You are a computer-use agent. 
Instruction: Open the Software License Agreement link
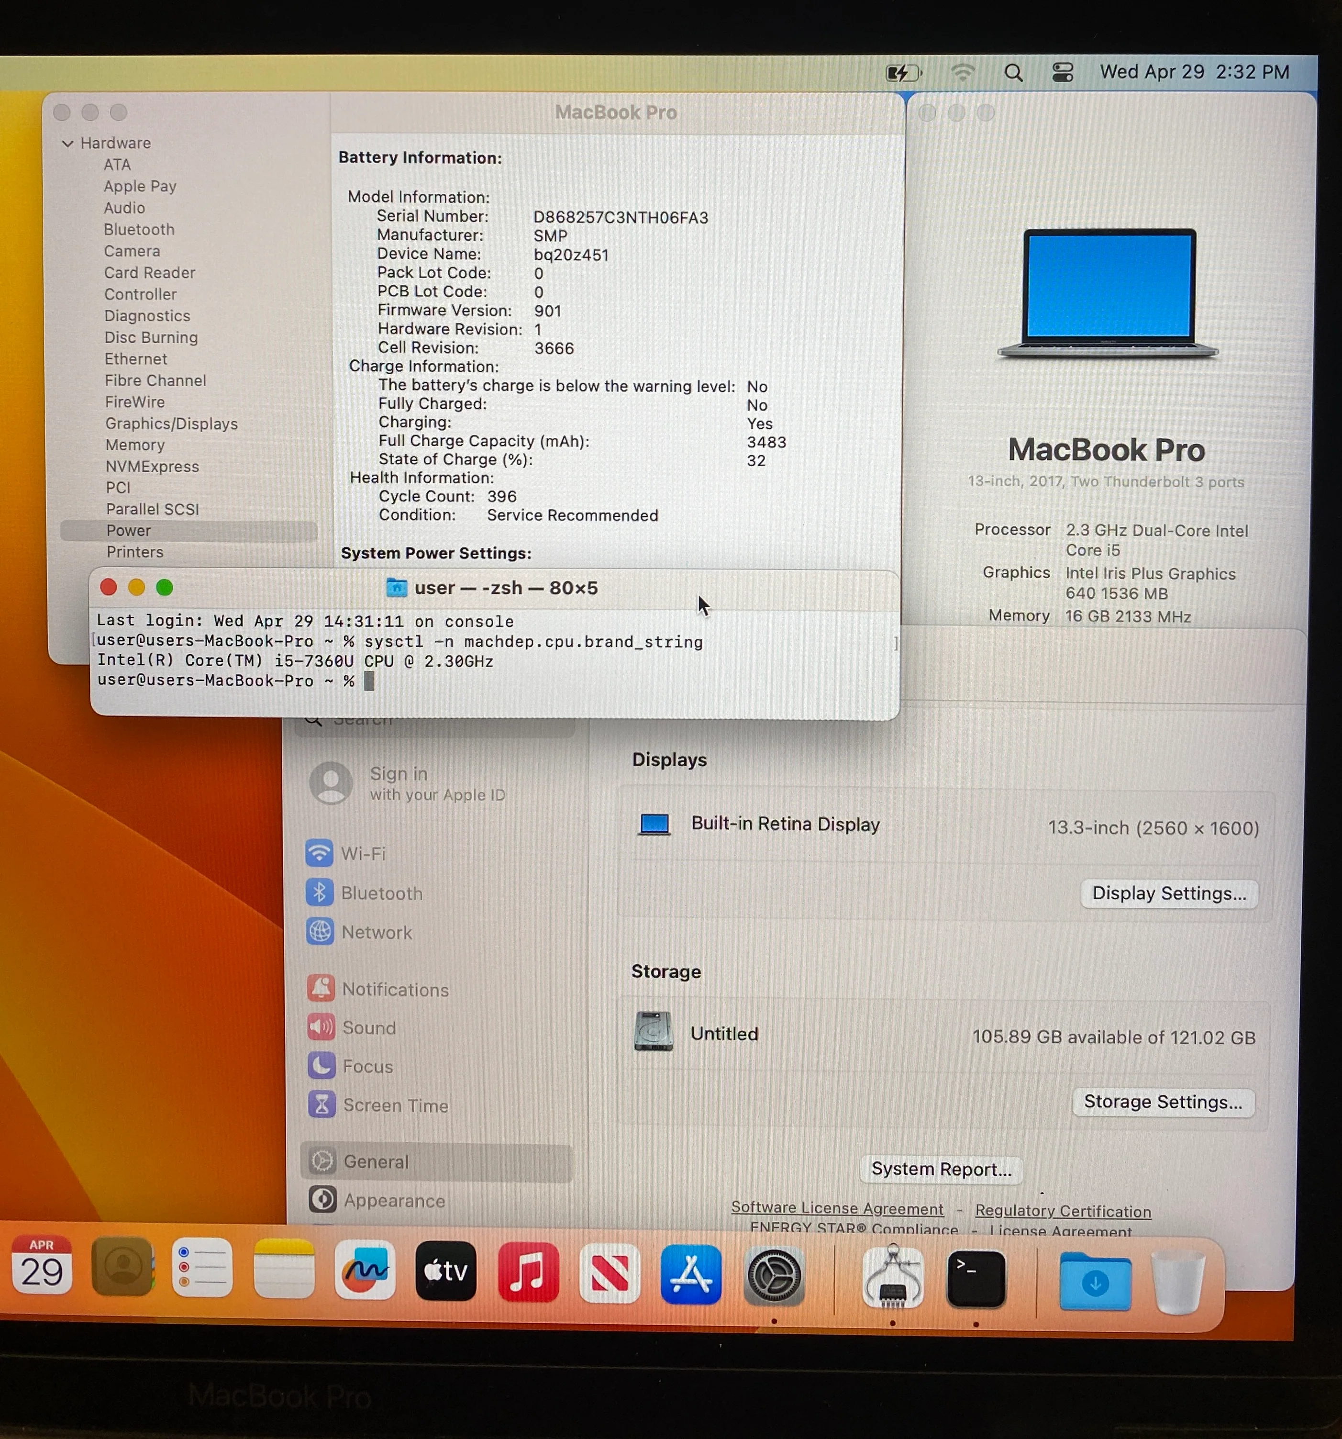[x=837, y=1208]
